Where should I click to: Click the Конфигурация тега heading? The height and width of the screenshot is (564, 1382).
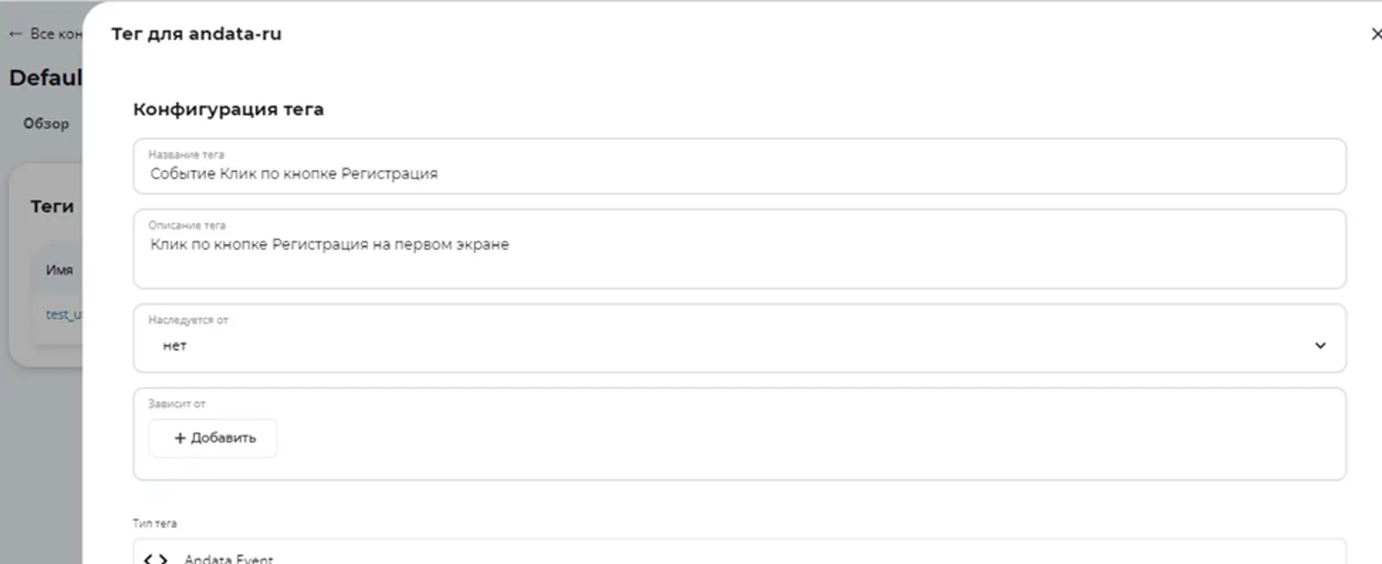229,109
